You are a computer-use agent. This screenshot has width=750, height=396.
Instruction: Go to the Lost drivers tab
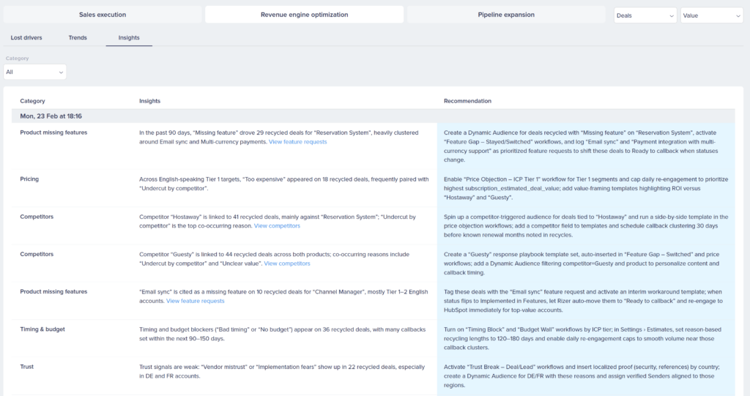(x=26, y=37)
